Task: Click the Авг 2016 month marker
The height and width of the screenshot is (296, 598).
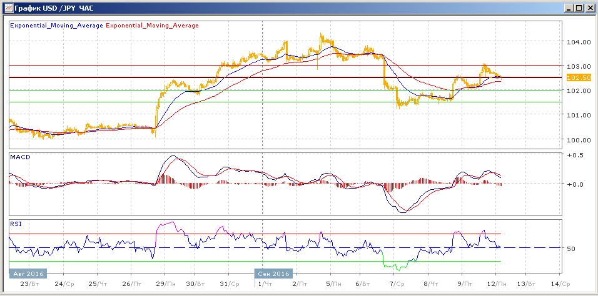Action: (x=28, y=274)
